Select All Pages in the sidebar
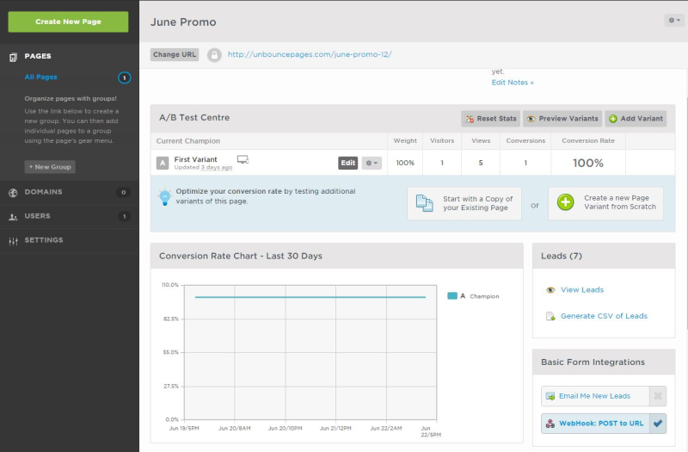Screen dimensions: 688x452 (40, 77)
